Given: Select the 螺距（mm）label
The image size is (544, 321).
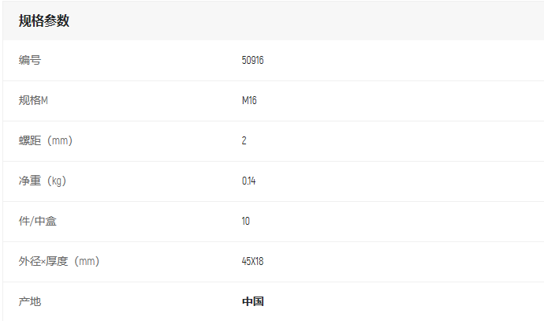Looking at the screenshot, I should pos(46,140).
